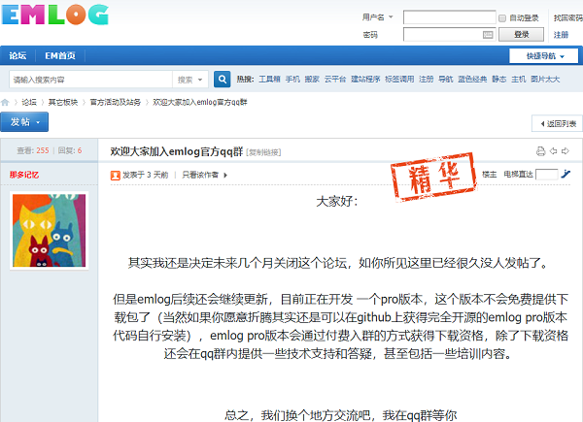Click the 楼主 link
The height and width of the screenshot is (422, 583).
[489, 174]
